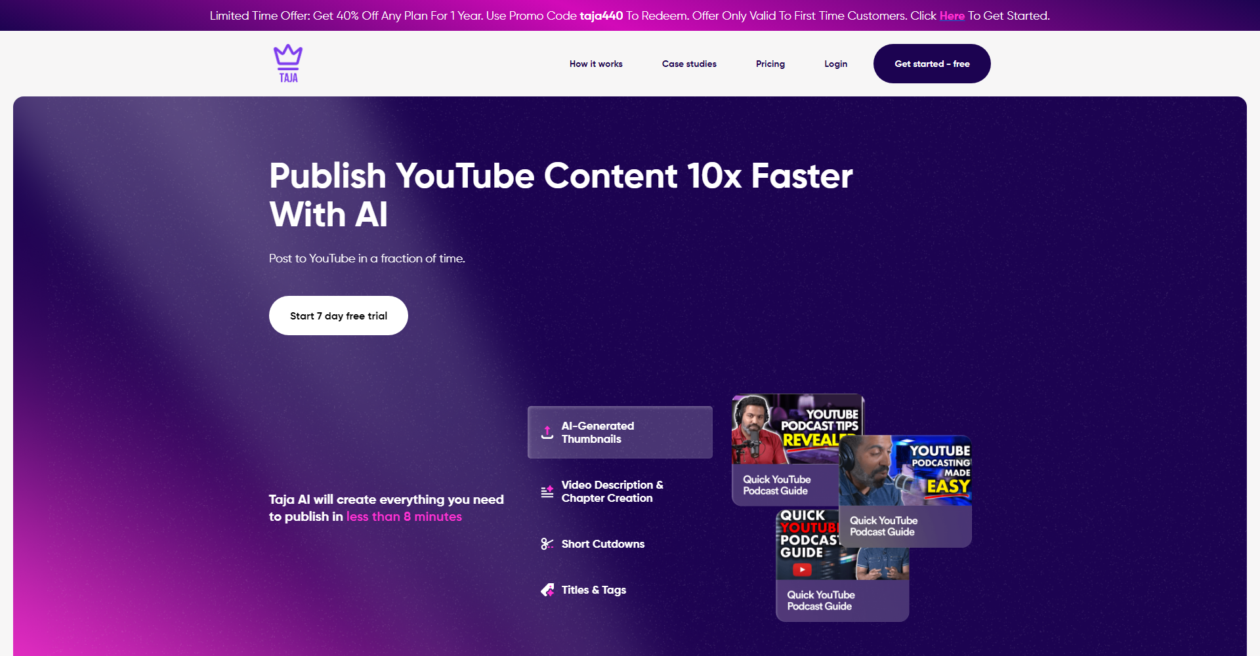Click the Get started - free button
1260x656 pixels.
click(x=932, y=64)
